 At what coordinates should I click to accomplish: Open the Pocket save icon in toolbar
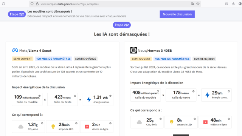[x=226, y=4]
